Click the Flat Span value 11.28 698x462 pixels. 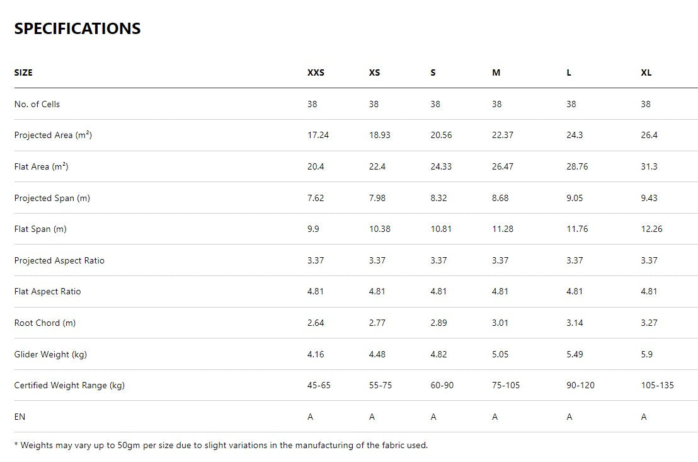[x=503, y=229]
